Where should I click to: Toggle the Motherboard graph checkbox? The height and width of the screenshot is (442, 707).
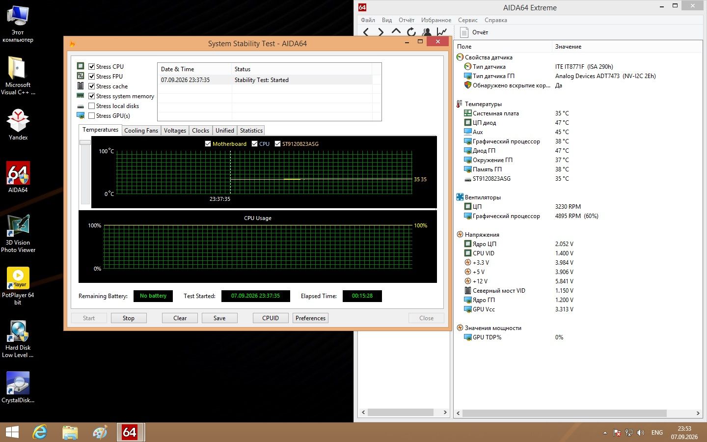(x=208, y=144)
